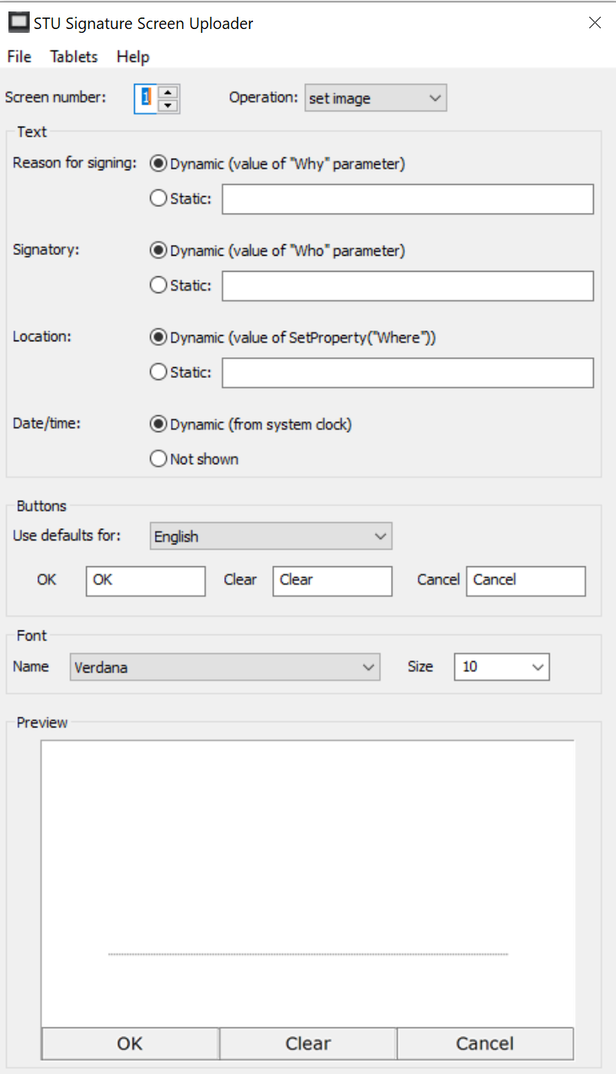The width and height of the screenshot is (616, 1074).
Task: Decrease screen number with down arrow
Action: (x=168, y=106)
